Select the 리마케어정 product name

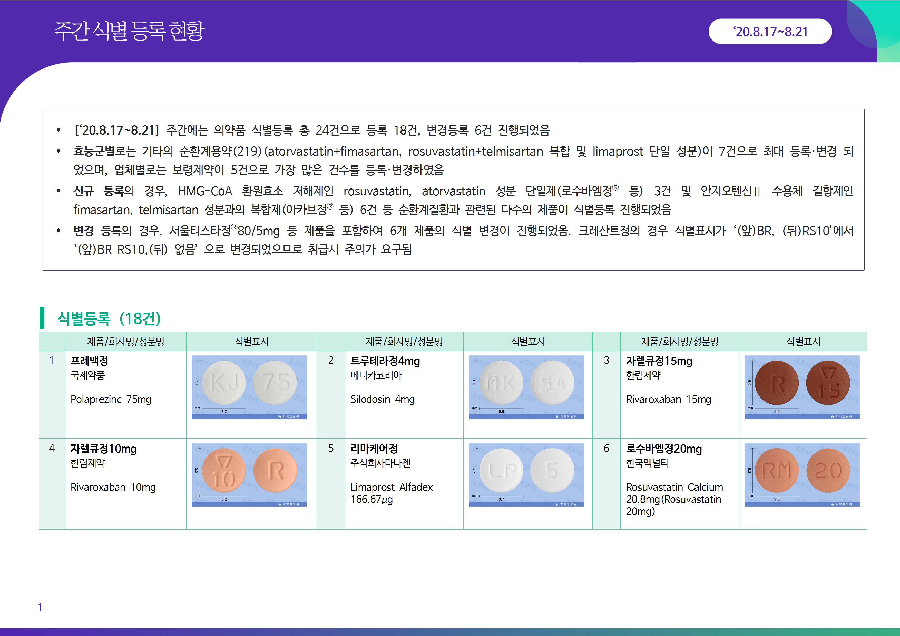[x=374, y=449]
